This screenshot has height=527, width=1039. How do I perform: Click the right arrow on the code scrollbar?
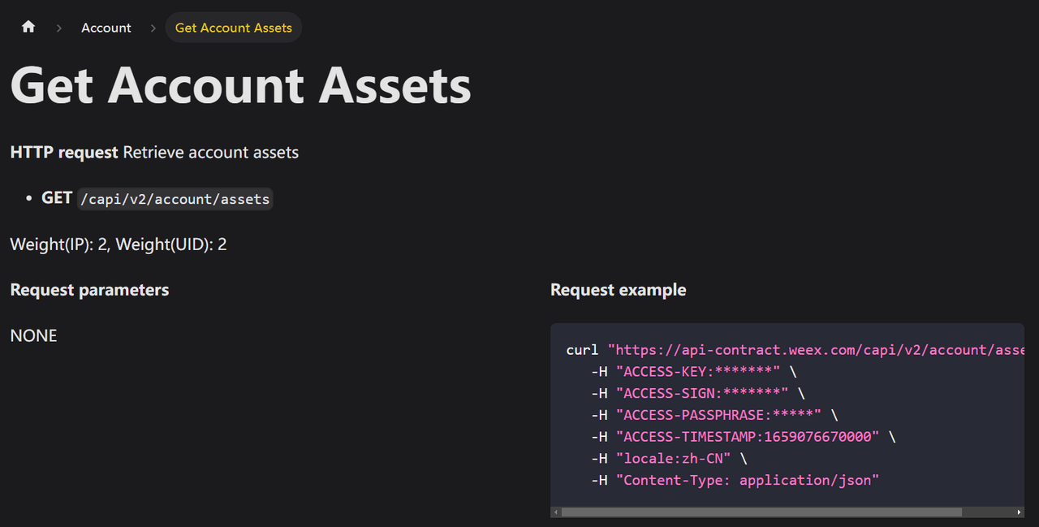pos(1020,512)
